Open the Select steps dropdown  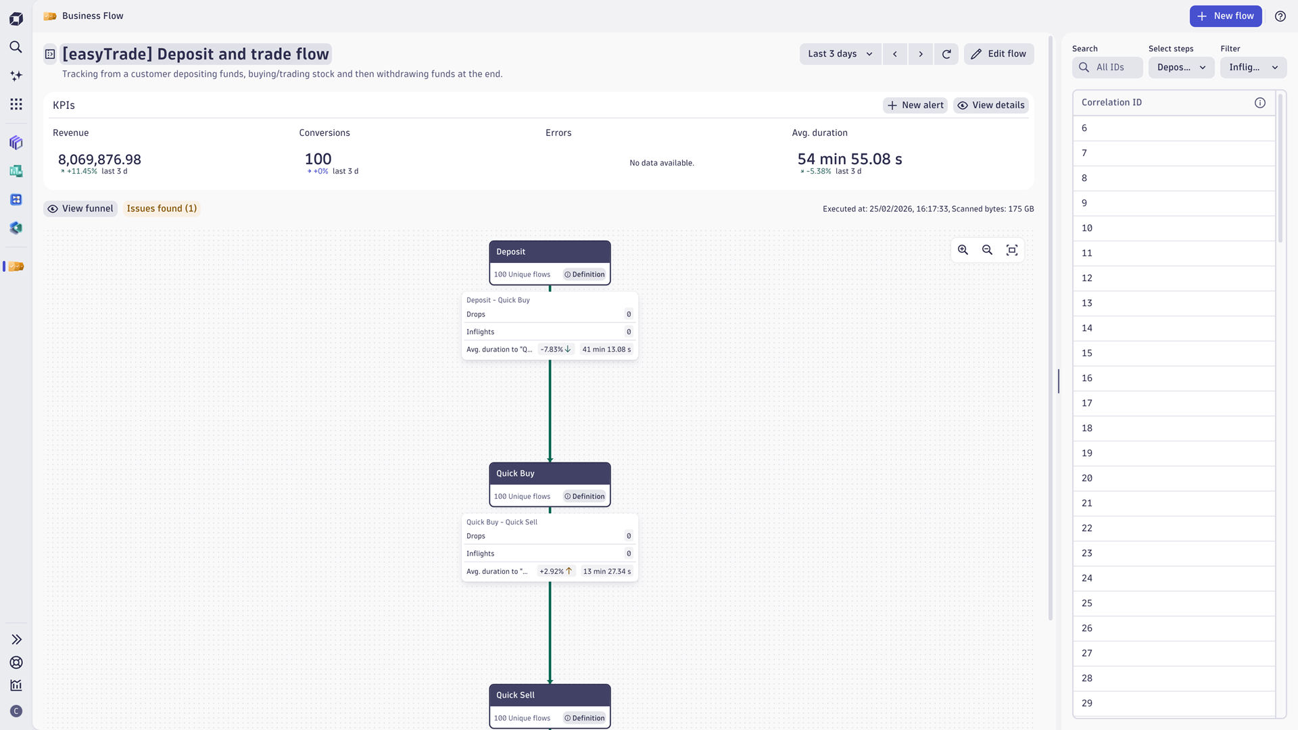point(1181,68)
